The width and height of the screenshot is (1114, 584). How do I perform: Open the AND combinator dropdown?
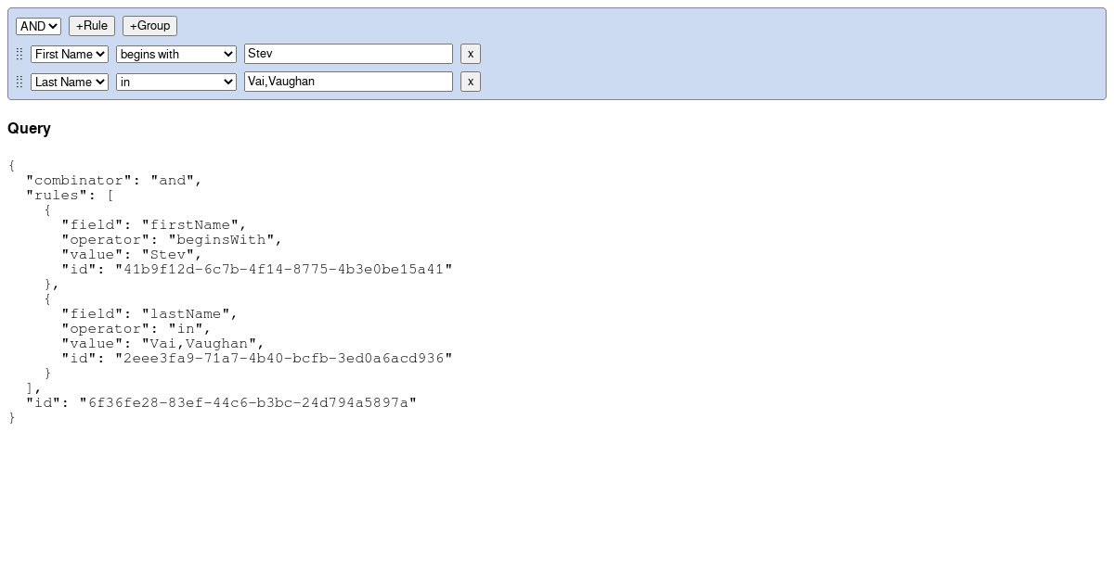[37, 25]
